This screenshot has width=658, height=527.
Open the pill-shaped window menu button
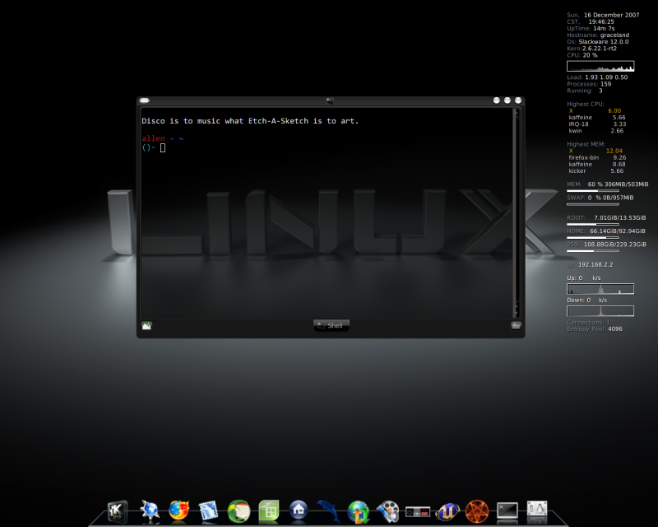pyautogui.click(x=145, y=100)
